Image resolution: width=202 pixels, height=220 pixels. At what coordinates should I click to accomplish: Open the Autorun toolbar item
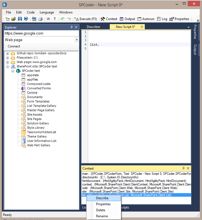(146, 19)
